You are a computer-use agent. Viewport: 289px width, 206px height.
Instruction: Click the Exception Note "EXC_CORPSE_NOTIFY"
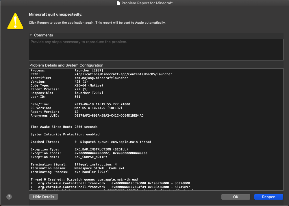(91, 157)
